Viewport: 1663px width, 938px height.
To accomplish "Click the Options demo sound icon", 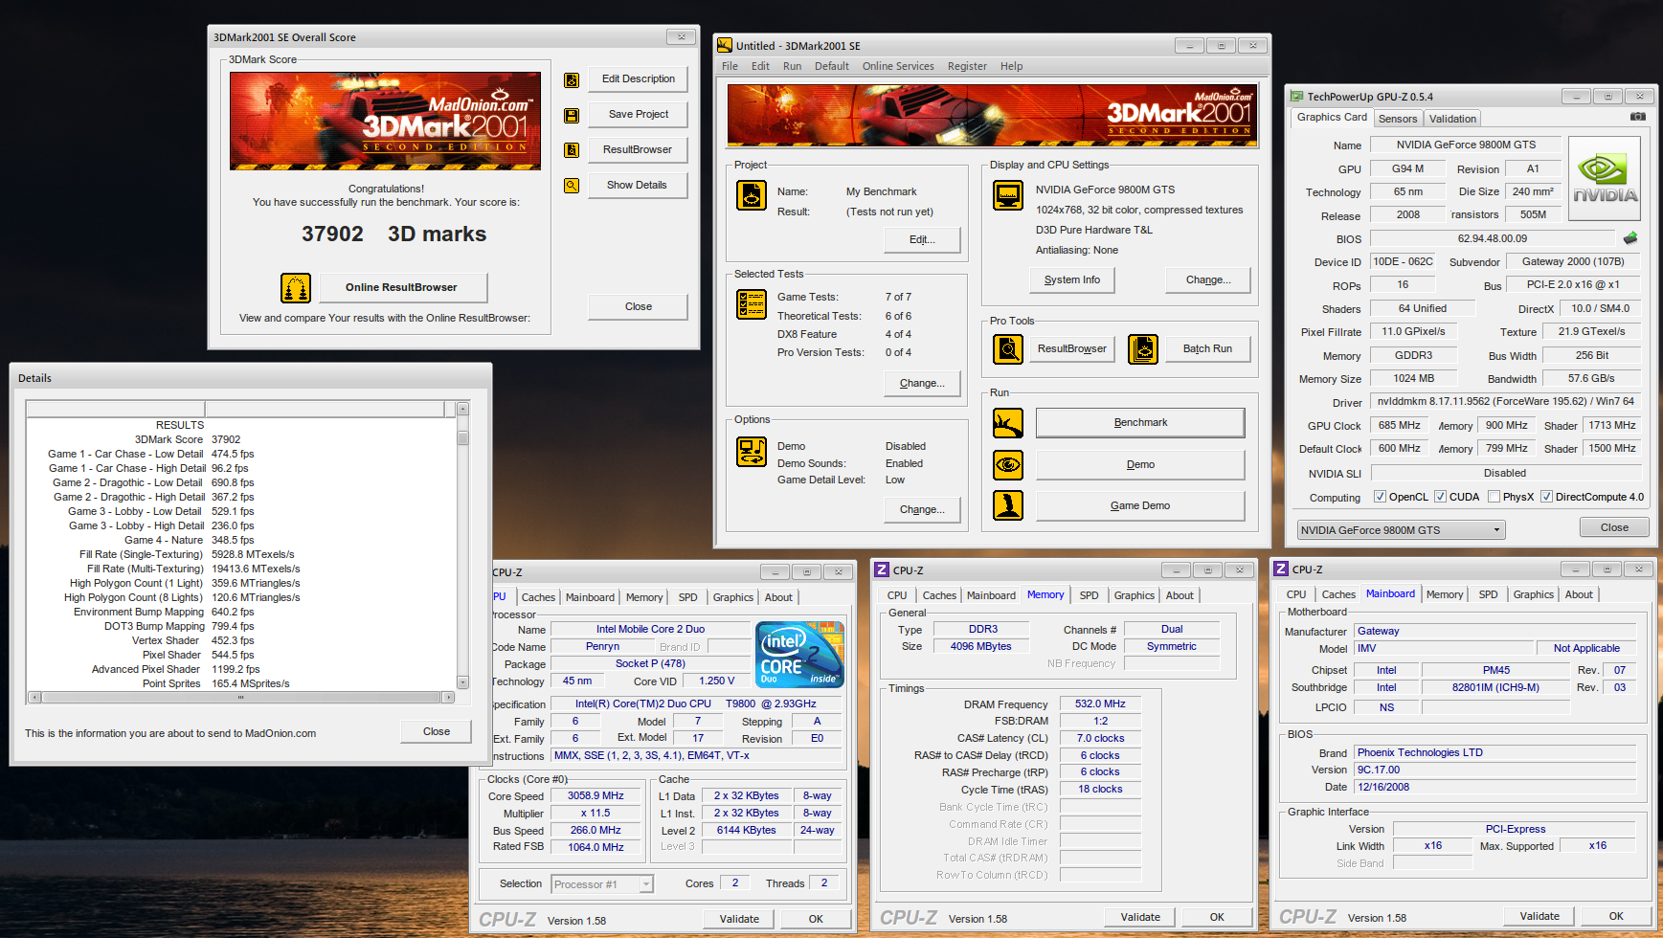I will point(752,452).
